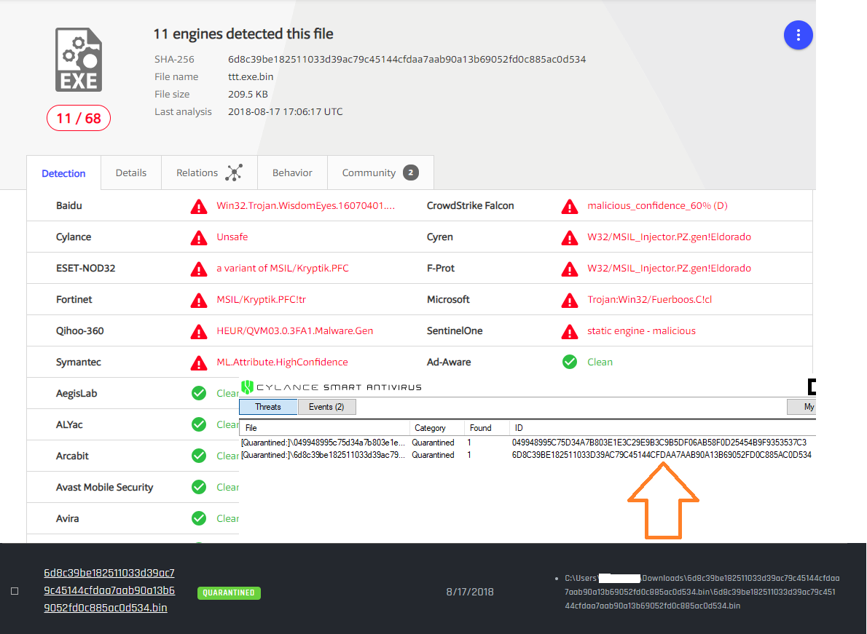Click the Clean result for Ad-Aware

pos(600,362)
